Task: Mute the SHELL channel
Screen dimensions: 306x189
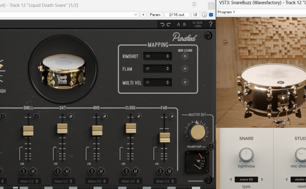Action: coord(33,171)
